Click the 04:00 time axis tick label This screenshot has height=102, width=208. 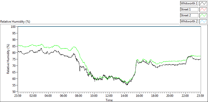click(48, 96)
